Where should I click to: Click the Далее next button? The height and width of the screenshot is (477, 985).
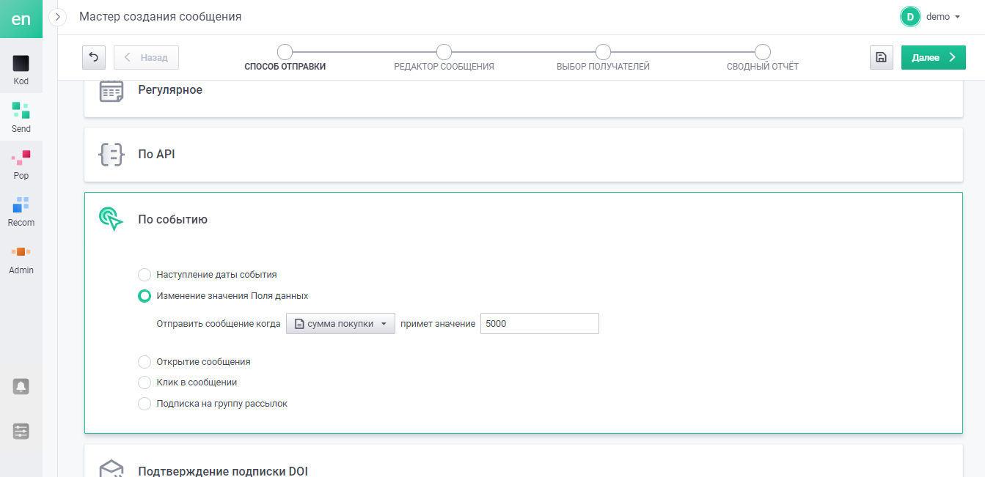pyautogui.click(x=934, y=57)
